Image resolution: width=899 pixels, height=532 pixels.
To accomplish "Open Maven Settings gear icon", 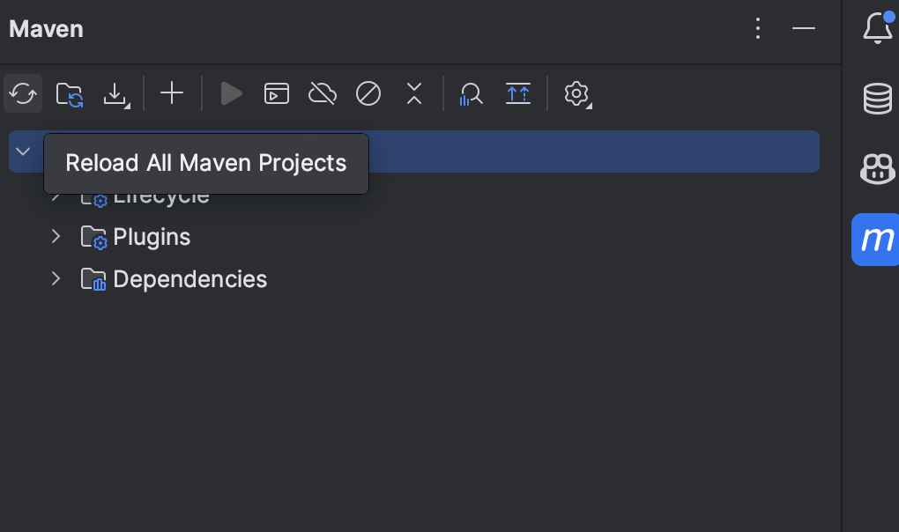I will 576,94.
